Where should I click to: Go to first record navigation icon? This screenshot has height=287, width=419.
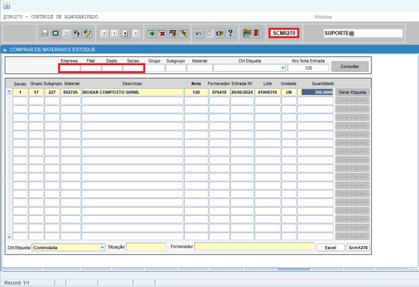[x=104, y=33]
